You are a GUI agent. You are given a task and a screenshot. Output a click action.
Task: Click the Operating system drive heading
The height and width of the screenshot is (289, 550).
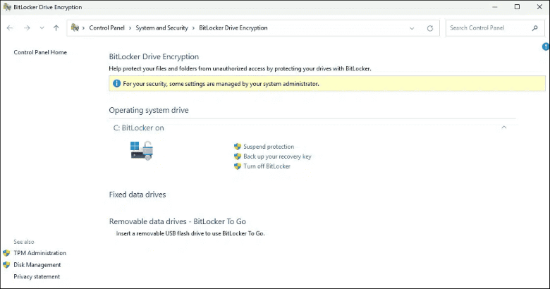point(149,110)
